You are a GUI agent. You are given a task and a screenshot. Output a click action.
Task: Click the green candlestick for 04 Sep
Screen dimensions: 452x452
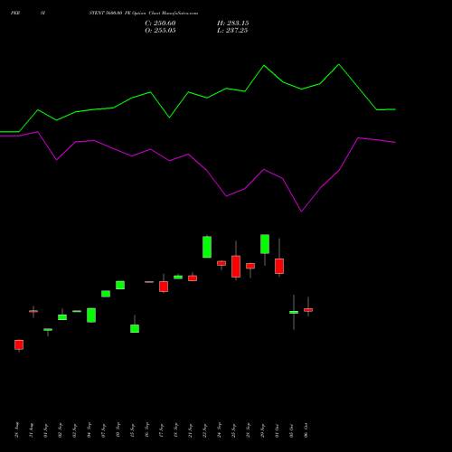pyautogui.click(x=91, y=315)
